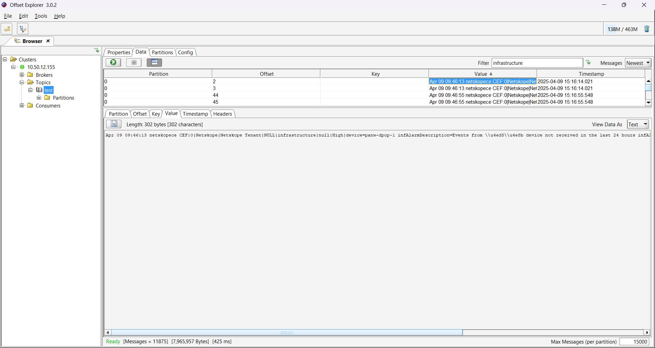Select the Consumers tree label
This screenshot has height=348, width=655.
48,105
